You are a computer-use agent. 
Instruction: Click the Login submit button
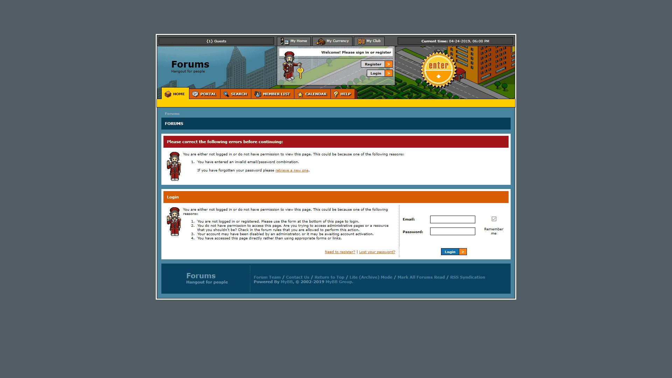click(454, 252)
